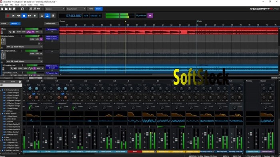Click Rhythm Submix purple fx button
Screen dimensions: 280x157
(x=41, y=39)
